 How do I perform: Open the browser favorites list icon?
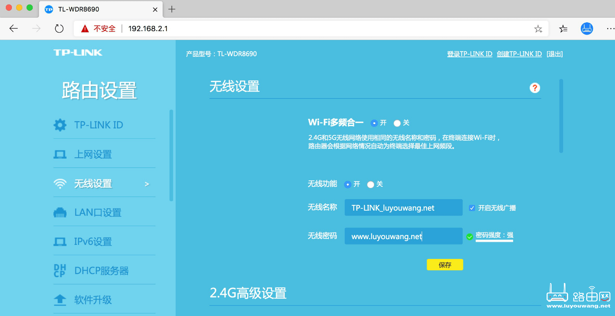coord(563,29)
